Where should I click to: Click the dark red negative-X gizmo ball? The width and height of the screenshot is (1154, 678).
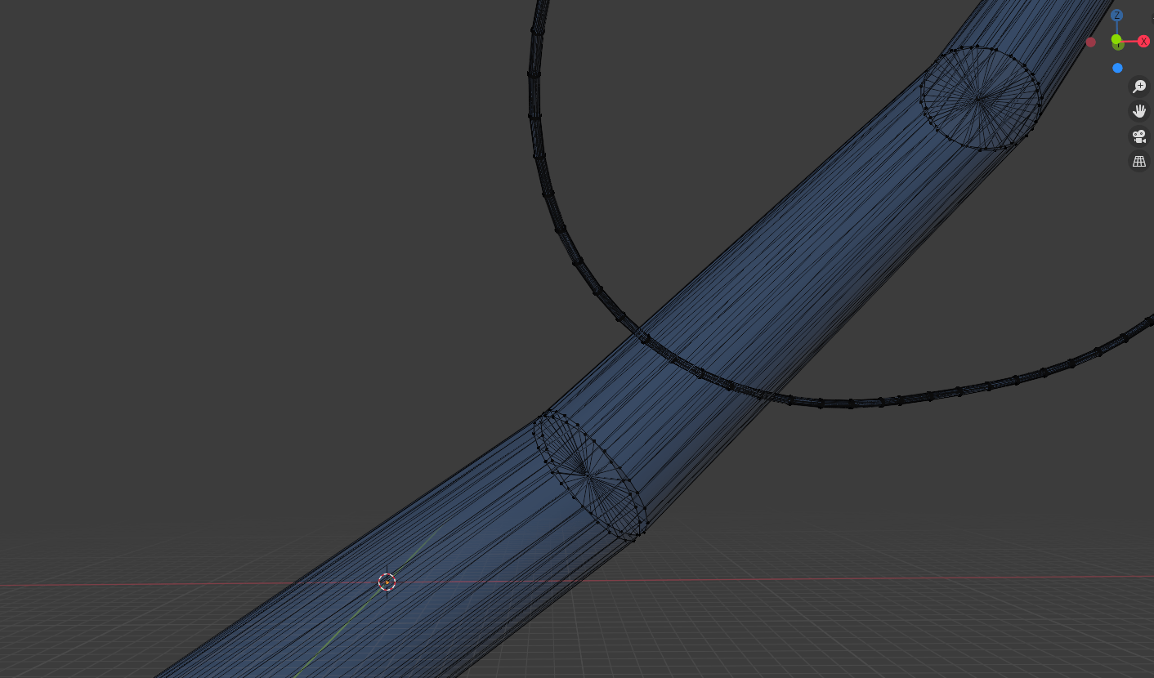(1092, 42)
